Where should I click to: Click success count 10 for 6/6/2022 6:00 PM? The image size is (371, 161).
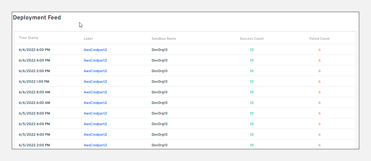click(x=252, y=50)
